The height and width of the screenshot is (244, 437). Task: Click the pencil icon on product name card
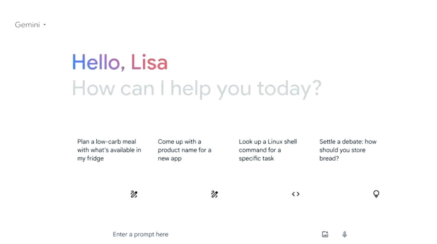coord(214,194)
